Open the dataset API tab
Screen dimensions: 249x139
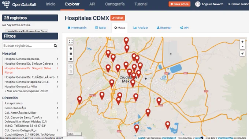(184, 28)
